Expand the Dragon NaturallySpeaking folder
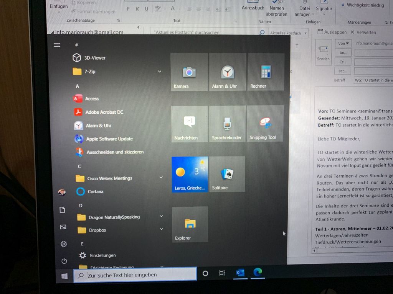This screenshot has width=393, height=294. click(x=161, y=216)
